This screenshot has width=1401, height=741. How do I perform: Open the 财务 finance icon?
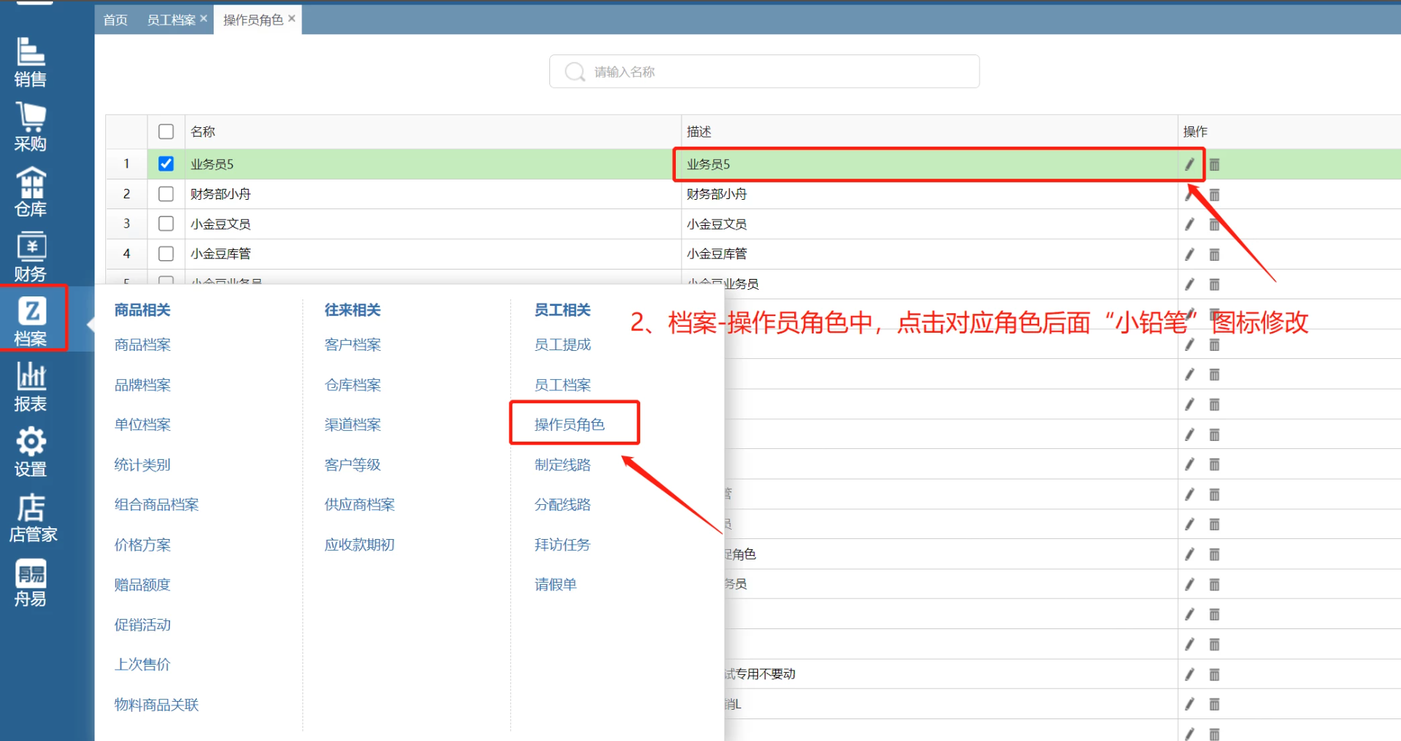31,256
